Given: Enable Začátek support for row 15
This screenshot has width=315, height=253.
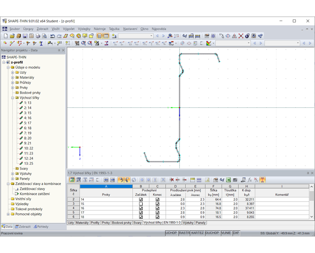Looking at the screenshot, I should pos(141,204).
